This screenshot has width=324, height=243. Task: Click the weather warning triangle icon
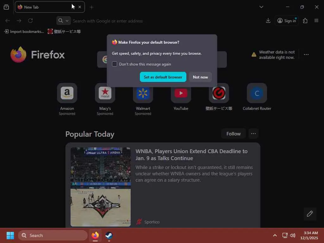[x=254, y=54]
